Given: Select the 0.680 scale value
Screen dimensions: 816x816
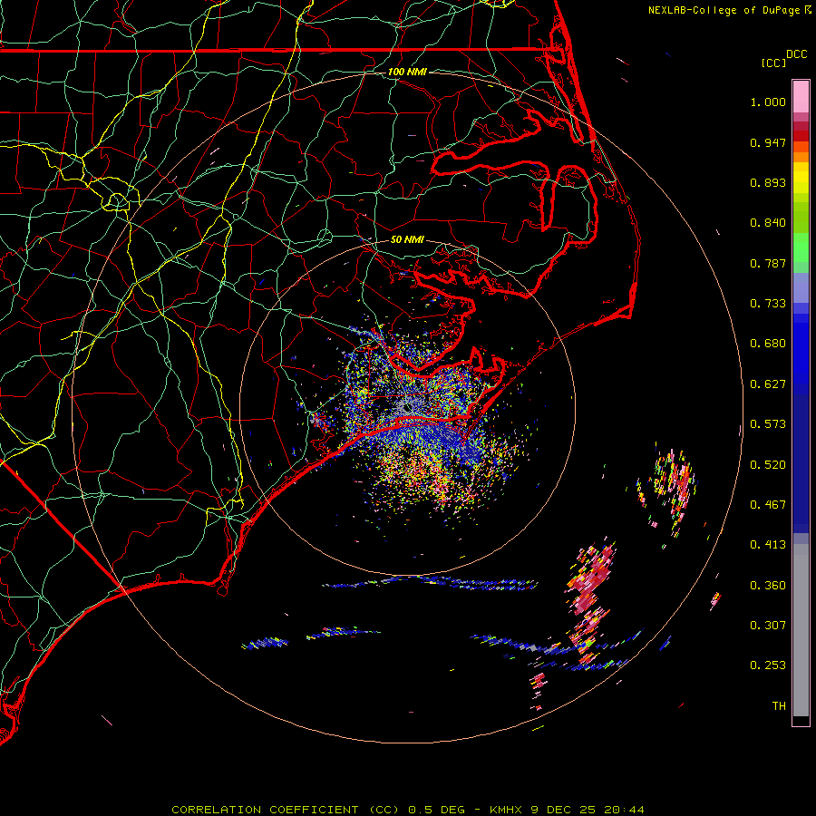Looking at the screenshot, I should 768,344.
